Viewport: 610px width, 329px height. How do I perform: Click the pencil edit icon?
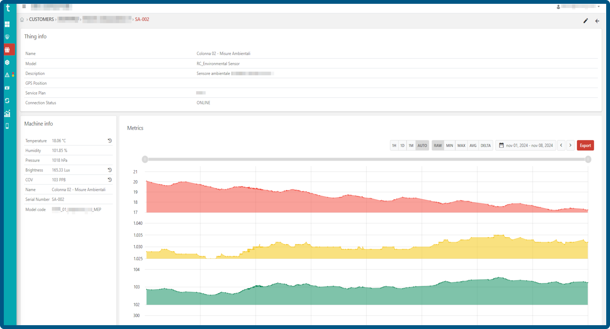pyautogui.click(x=586, y=21)
